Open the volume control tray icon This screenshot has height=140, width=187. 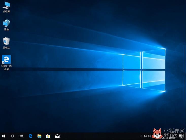tap(149, 136)
